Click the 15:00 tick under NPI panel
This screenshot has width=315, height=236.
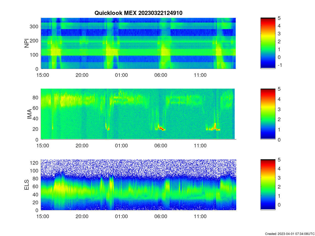43,75
